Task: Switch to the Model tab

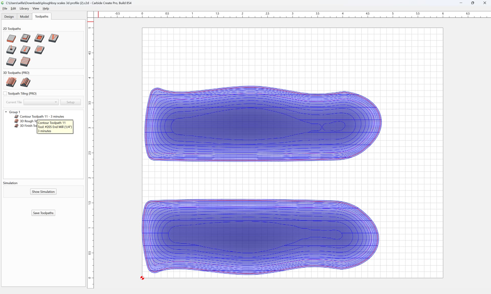Action: (x=24, y=17)
